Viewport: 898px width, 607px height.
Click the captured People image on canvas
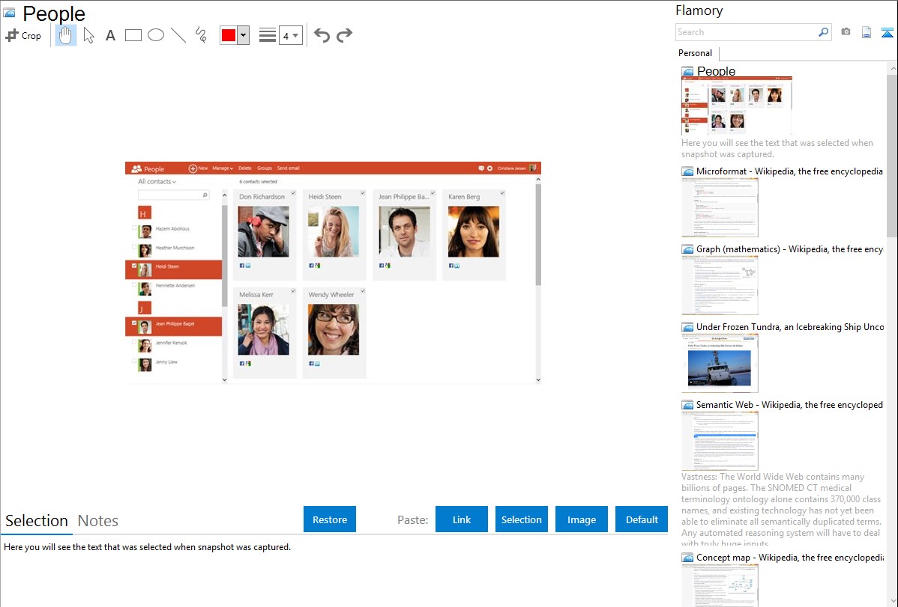(333, 273)
